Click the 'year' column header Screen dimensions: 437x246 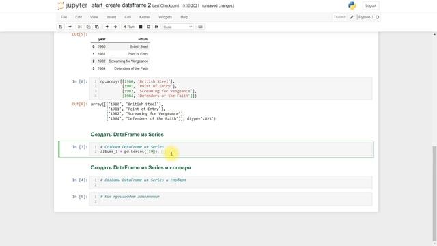pyautogui.click(x=102, y=39)
